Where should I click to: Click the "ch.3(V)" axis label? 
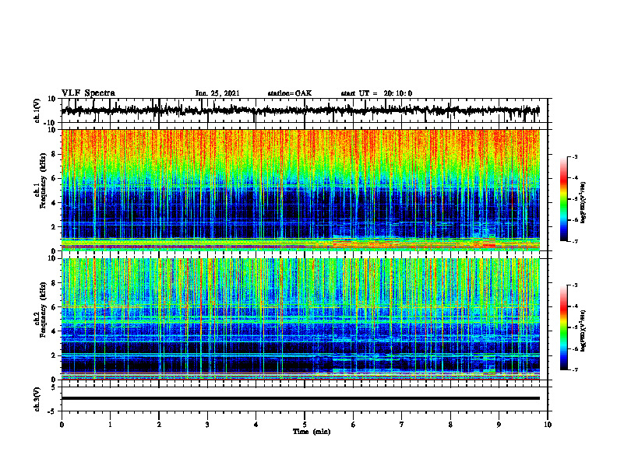pos(37,399)
